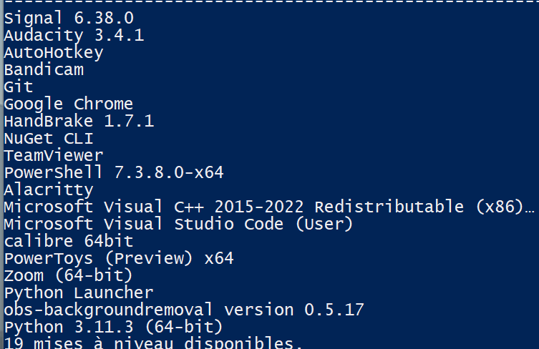Image resolution: width=539 pixels, height=349 pixels.
Task: Select the Audacity 3.4.1 entry
Action: click(x=74, y=35)
